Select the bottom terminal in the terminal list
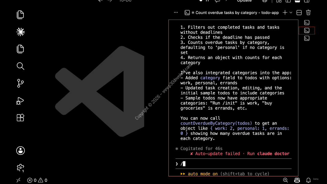327x184 pixels. pyautogui.click(x=307, y=38)
